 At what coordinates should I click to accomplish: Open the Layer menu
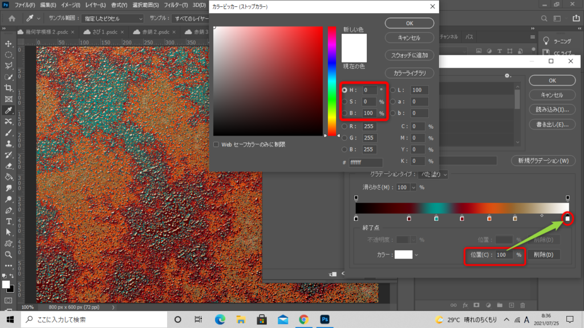(95, 5)
